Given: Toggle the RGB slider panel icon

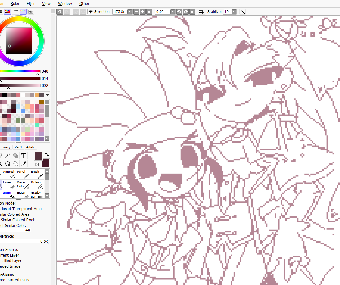Looking at the screenshot, I should [7, 11].
